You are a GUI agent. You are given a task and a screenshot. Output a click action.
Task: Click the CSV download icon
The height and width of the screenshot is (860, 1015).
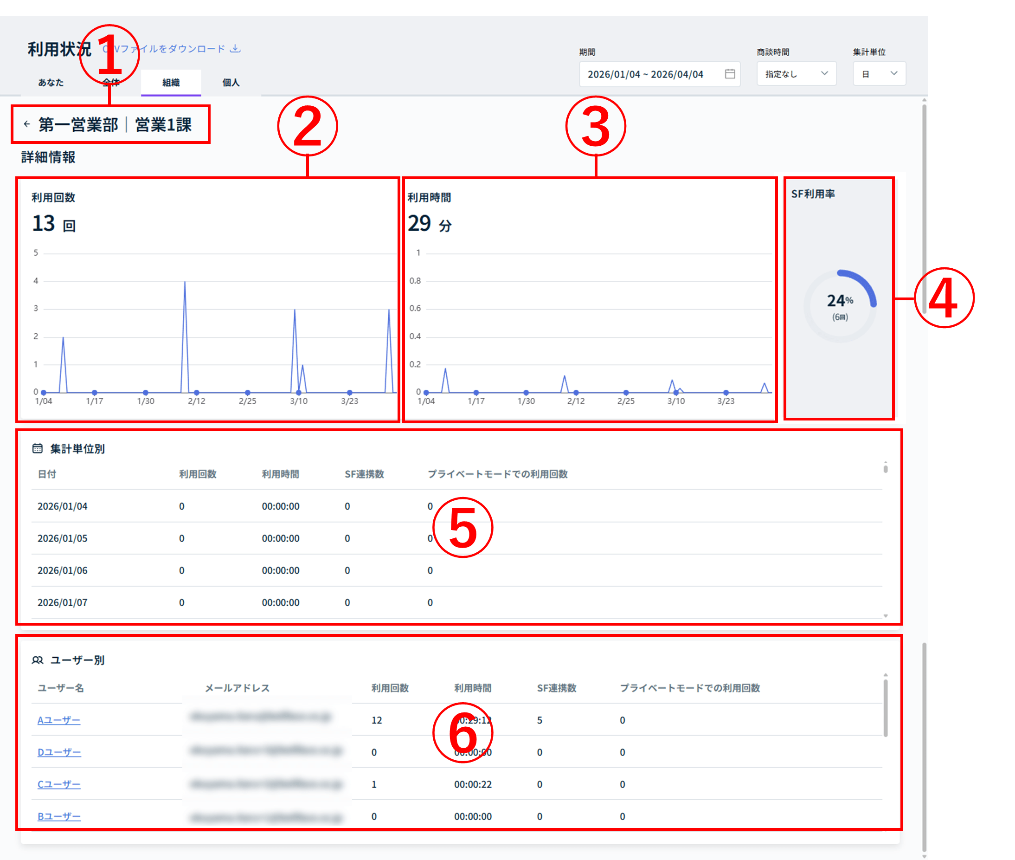(235, 48)
